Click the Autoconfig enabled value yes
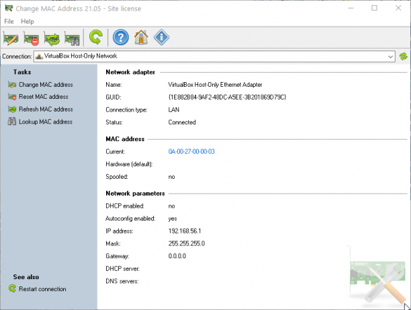411x310 pixels. (x=173, y=219)
